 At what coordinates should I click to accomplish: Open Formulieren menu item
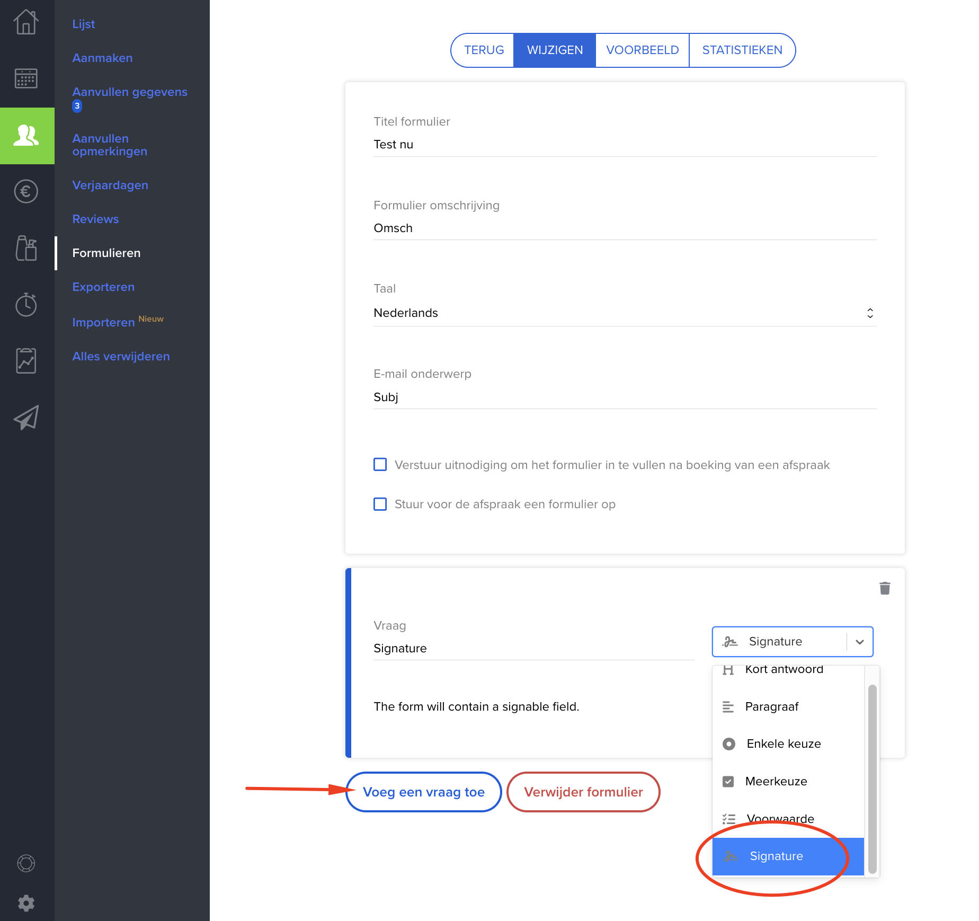[106, 253]
